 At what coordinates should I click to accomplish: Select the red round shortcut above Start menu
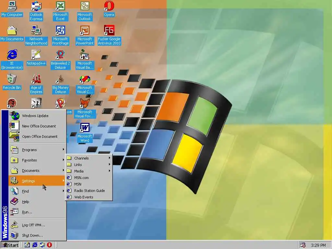click(x=12, y=103)
